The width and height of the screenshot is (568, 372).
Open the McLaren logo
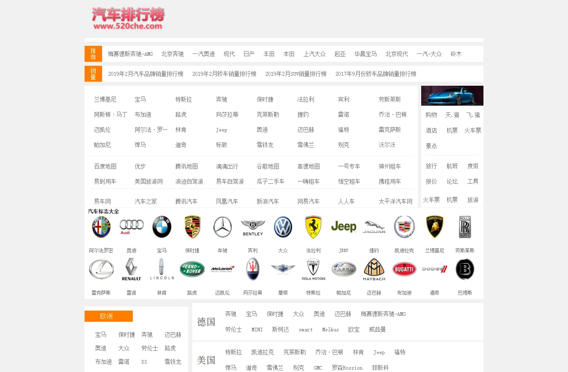pyautogui.click(x=223, y=269)
